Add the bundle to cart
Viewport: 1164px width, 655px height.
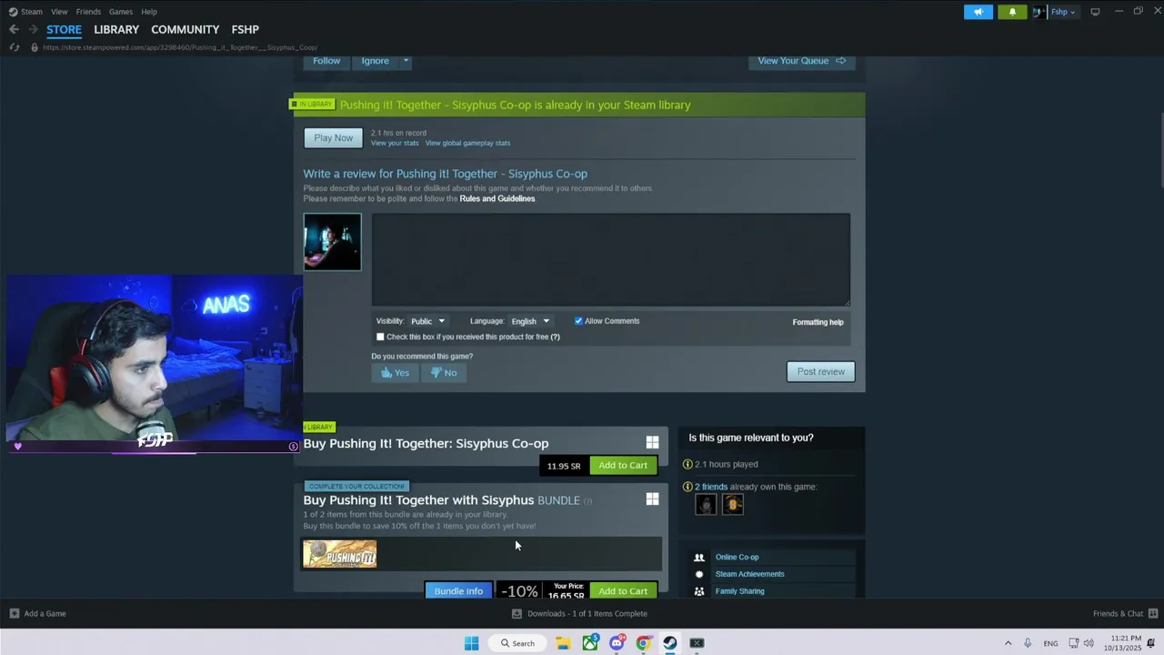click(x=623, y=590)
